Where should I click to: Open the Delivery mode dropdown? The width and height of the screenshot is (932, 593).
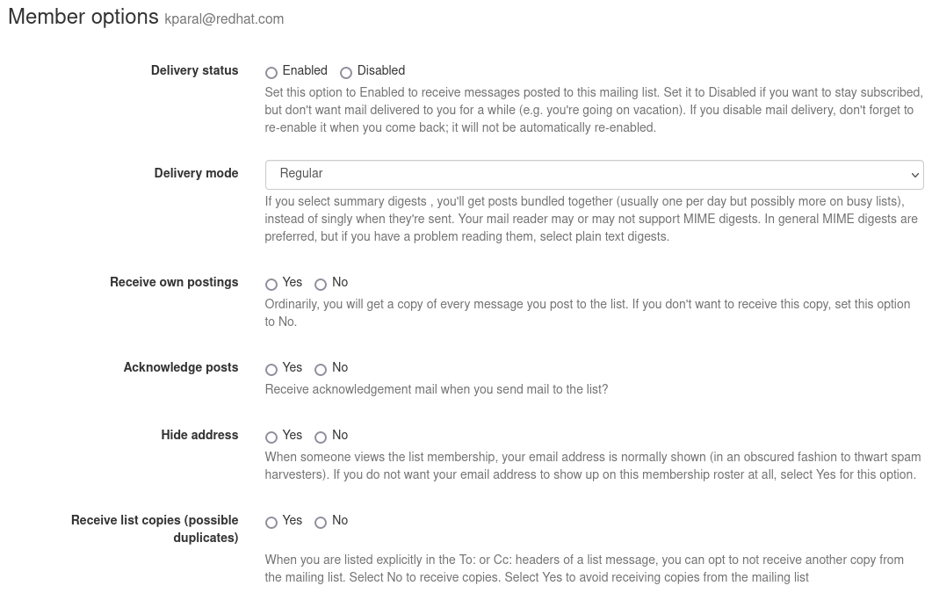pyautogui.click(x=595, y=175)
